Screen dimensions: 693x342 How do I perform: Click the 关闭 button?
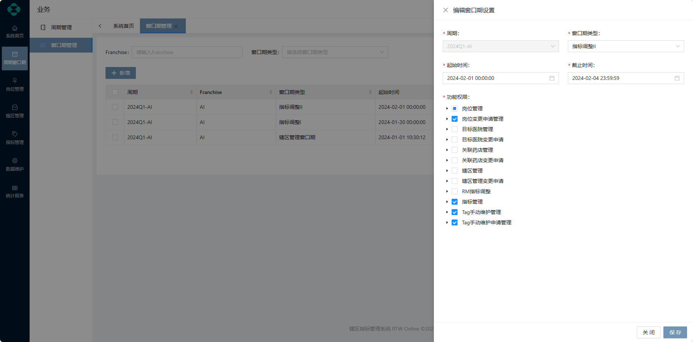point(649,332)
